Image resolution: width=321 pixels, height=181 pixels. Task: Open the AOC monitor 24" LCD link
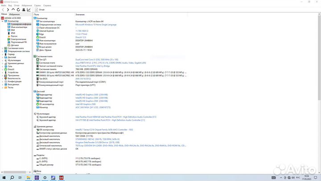point(93,107)
